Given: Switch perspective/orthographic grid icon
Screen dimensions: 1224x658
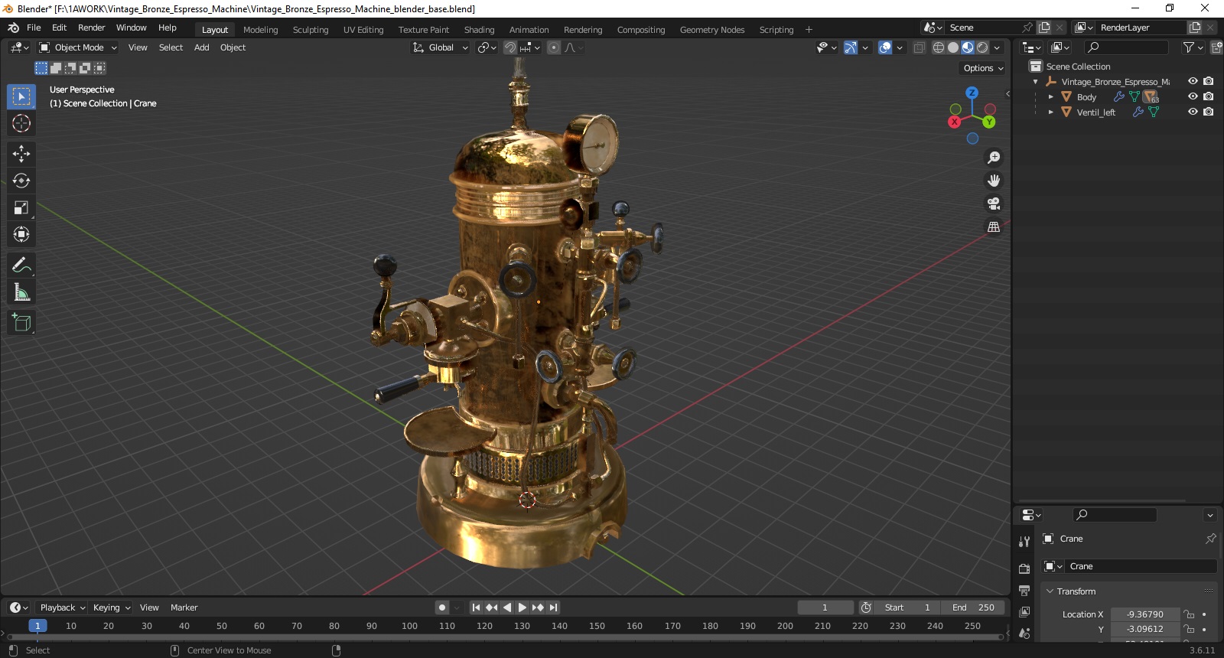Looking at the screenshot, I should click(x=994, y=226).
